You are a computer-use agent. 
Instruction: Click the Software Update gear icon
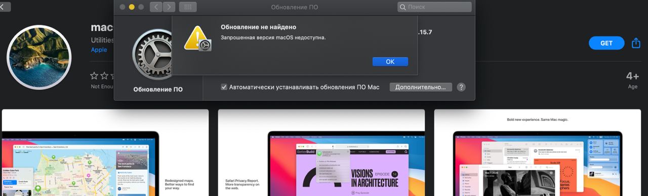coord(151,55)
